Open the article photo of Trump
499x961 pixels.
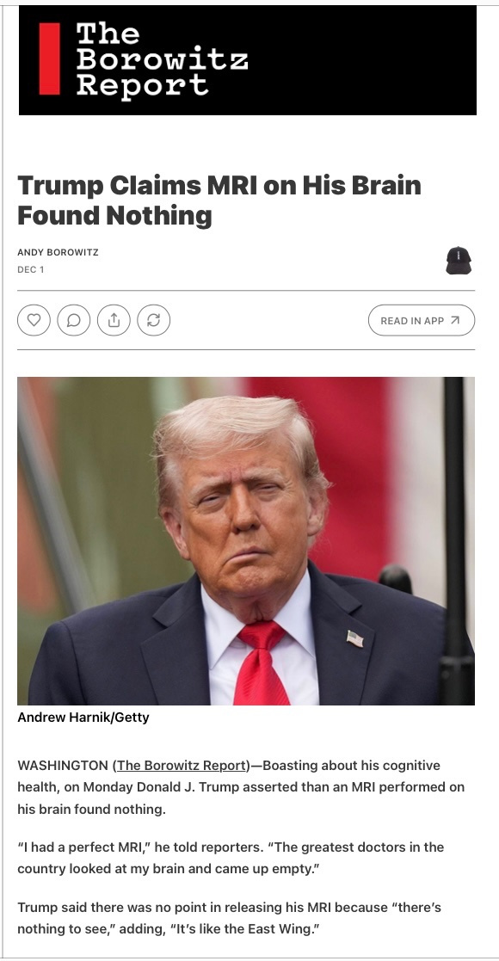pyautogui.click(x=246, y=540)
